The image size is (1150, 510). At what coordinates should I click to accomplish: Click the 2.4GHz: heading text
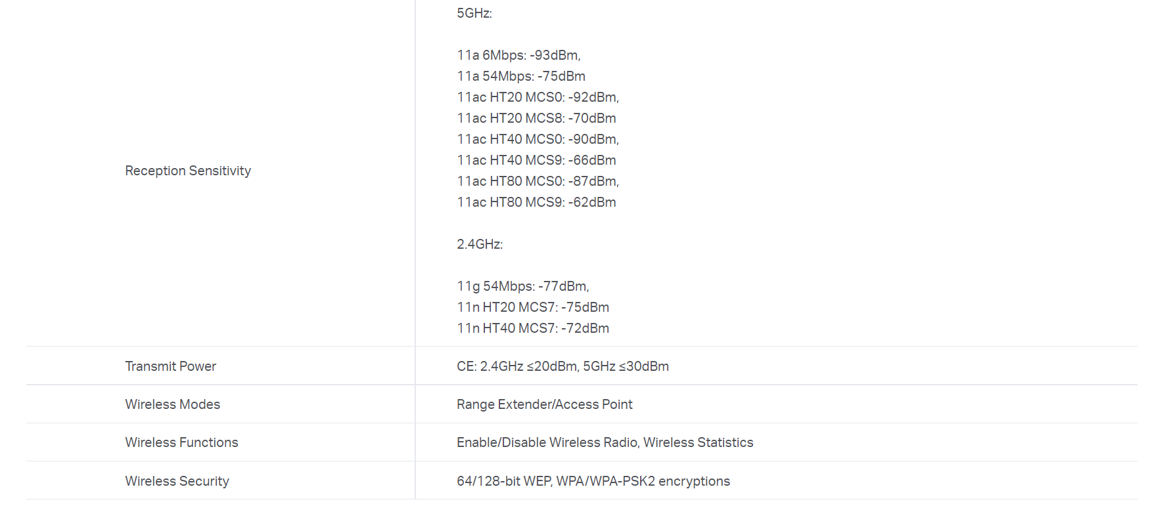480,244
